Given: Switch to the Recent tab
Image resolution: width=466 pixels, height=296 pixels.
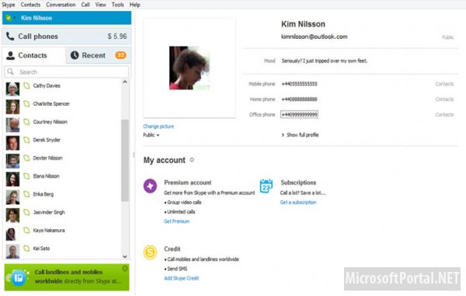Looking at the screenshot, I should coord(98,55).
